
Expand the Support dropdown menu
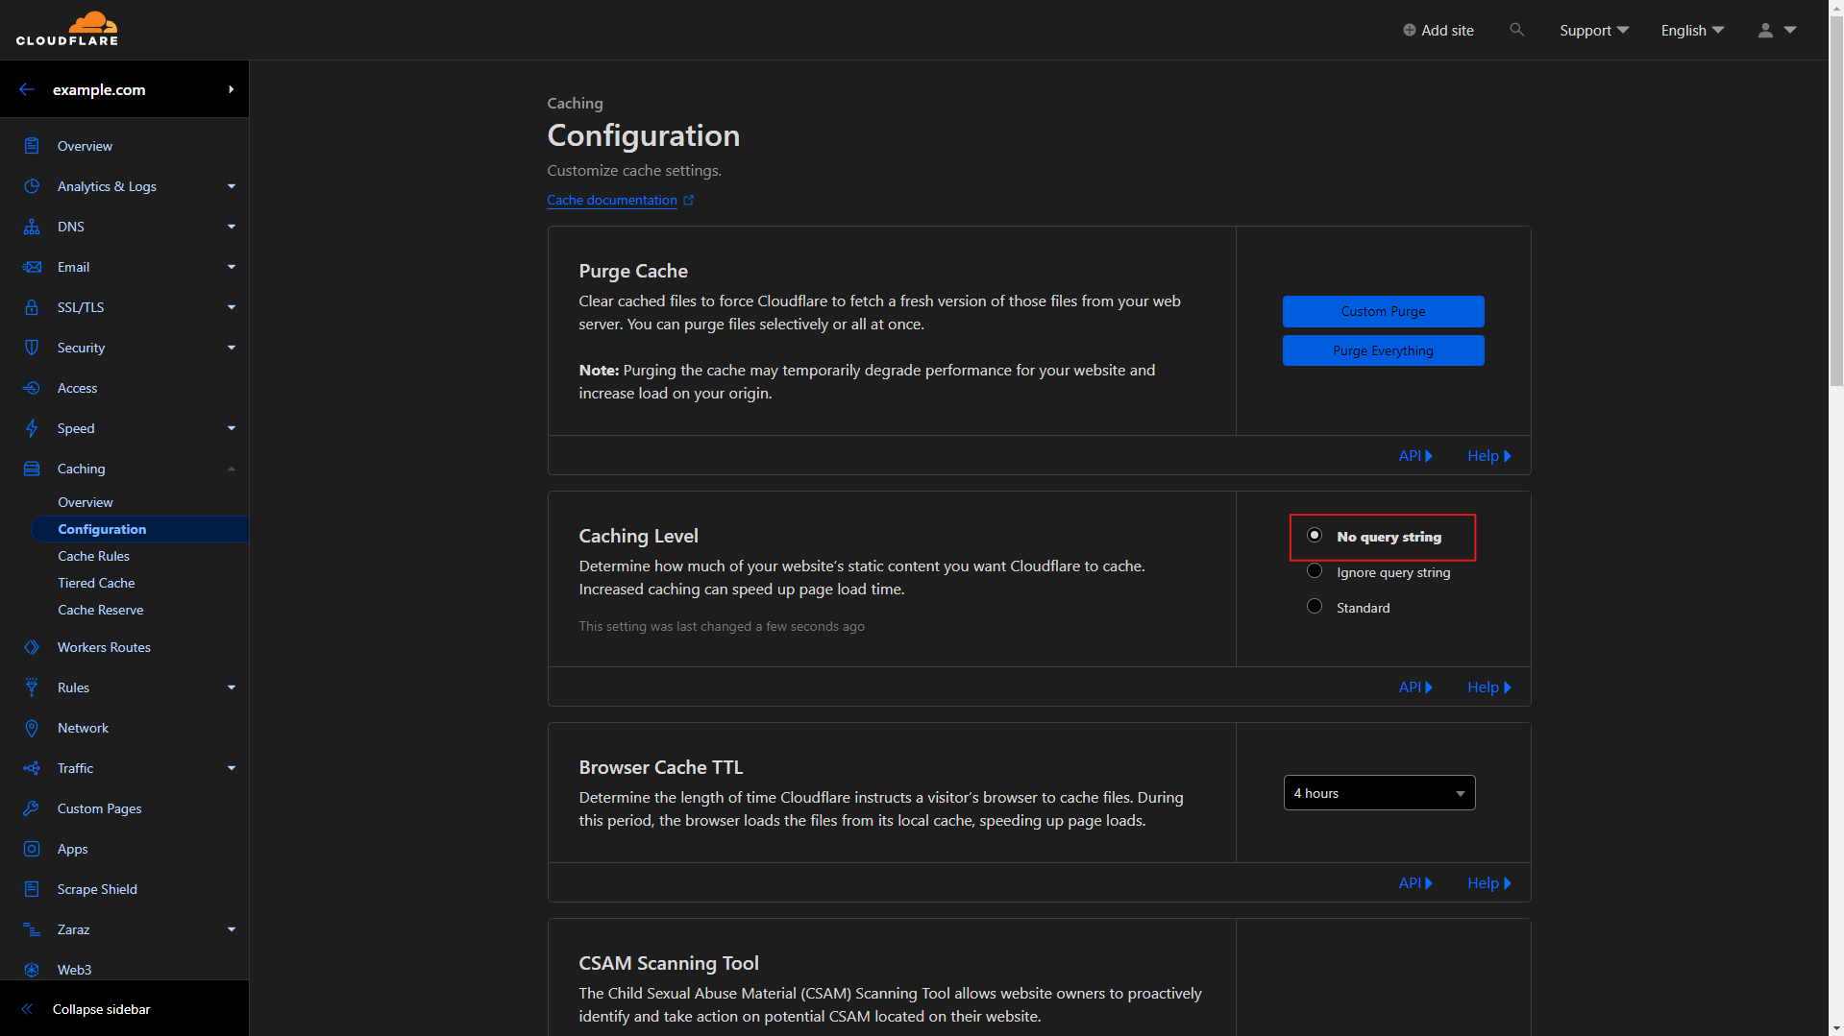coord(1593,30)
